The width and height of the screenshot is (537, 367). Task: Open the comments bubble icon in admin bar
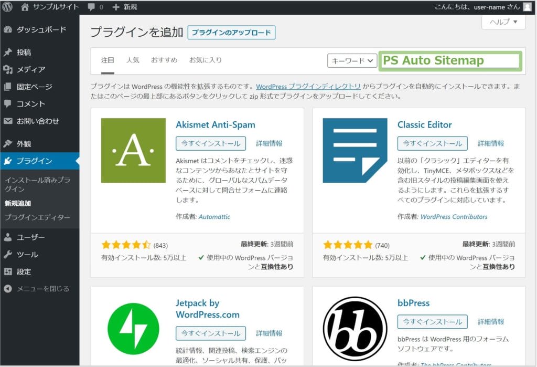point(91,7)
